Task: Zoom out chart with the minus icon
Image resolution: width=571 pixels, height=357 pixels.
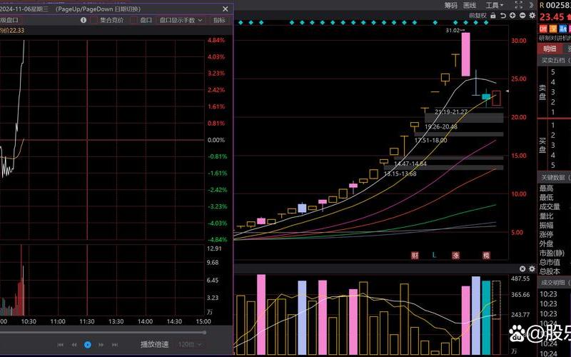Action: [521, 15]
